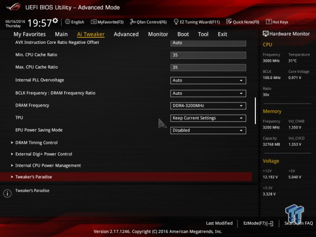Click the TPU setting label
This screenshot has height=237, width=316.
pyautogui.click(x=19, y=118)
